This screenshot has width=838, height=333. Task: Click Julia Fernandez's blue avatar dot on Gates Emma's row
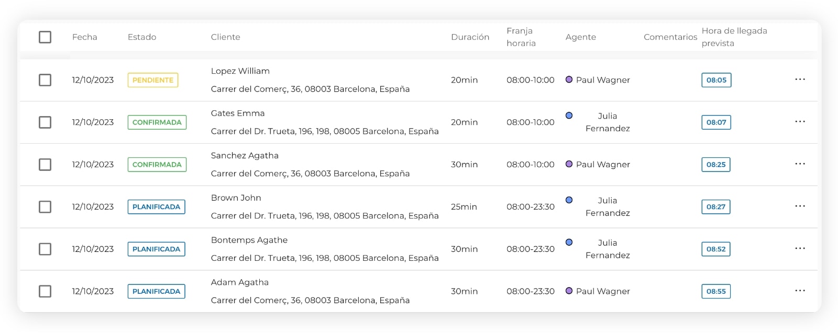(569, 116)
